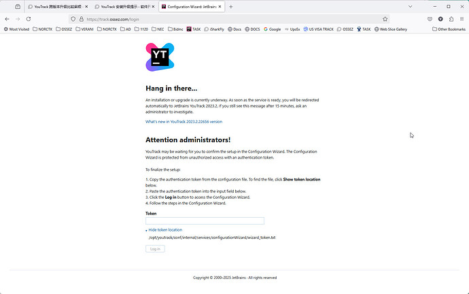The image size is (469, 294).
Task: Open the OSSEZ bookmark next to US VISA TRACK
Action: click(345, 29)
